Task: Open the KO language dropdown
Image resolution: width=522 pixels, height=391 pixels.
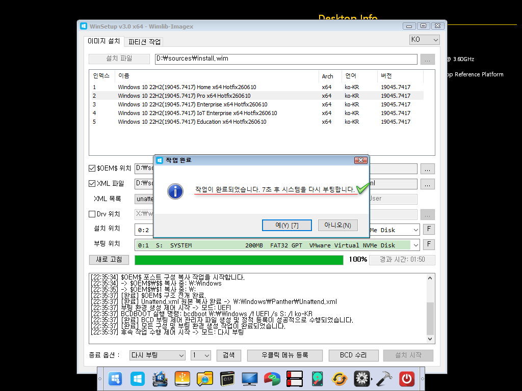Action: pyautogui.click(x=425, y=40)
